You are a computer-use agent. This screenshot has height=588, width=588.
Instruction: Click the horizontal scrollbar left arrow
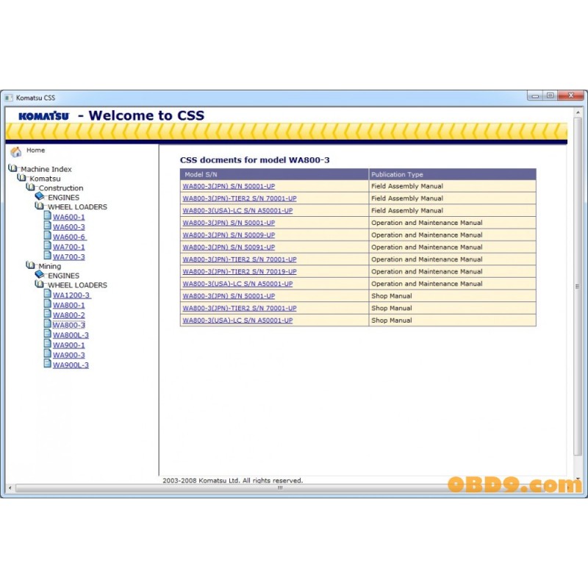pyautogui.click(x=10, y=488)
